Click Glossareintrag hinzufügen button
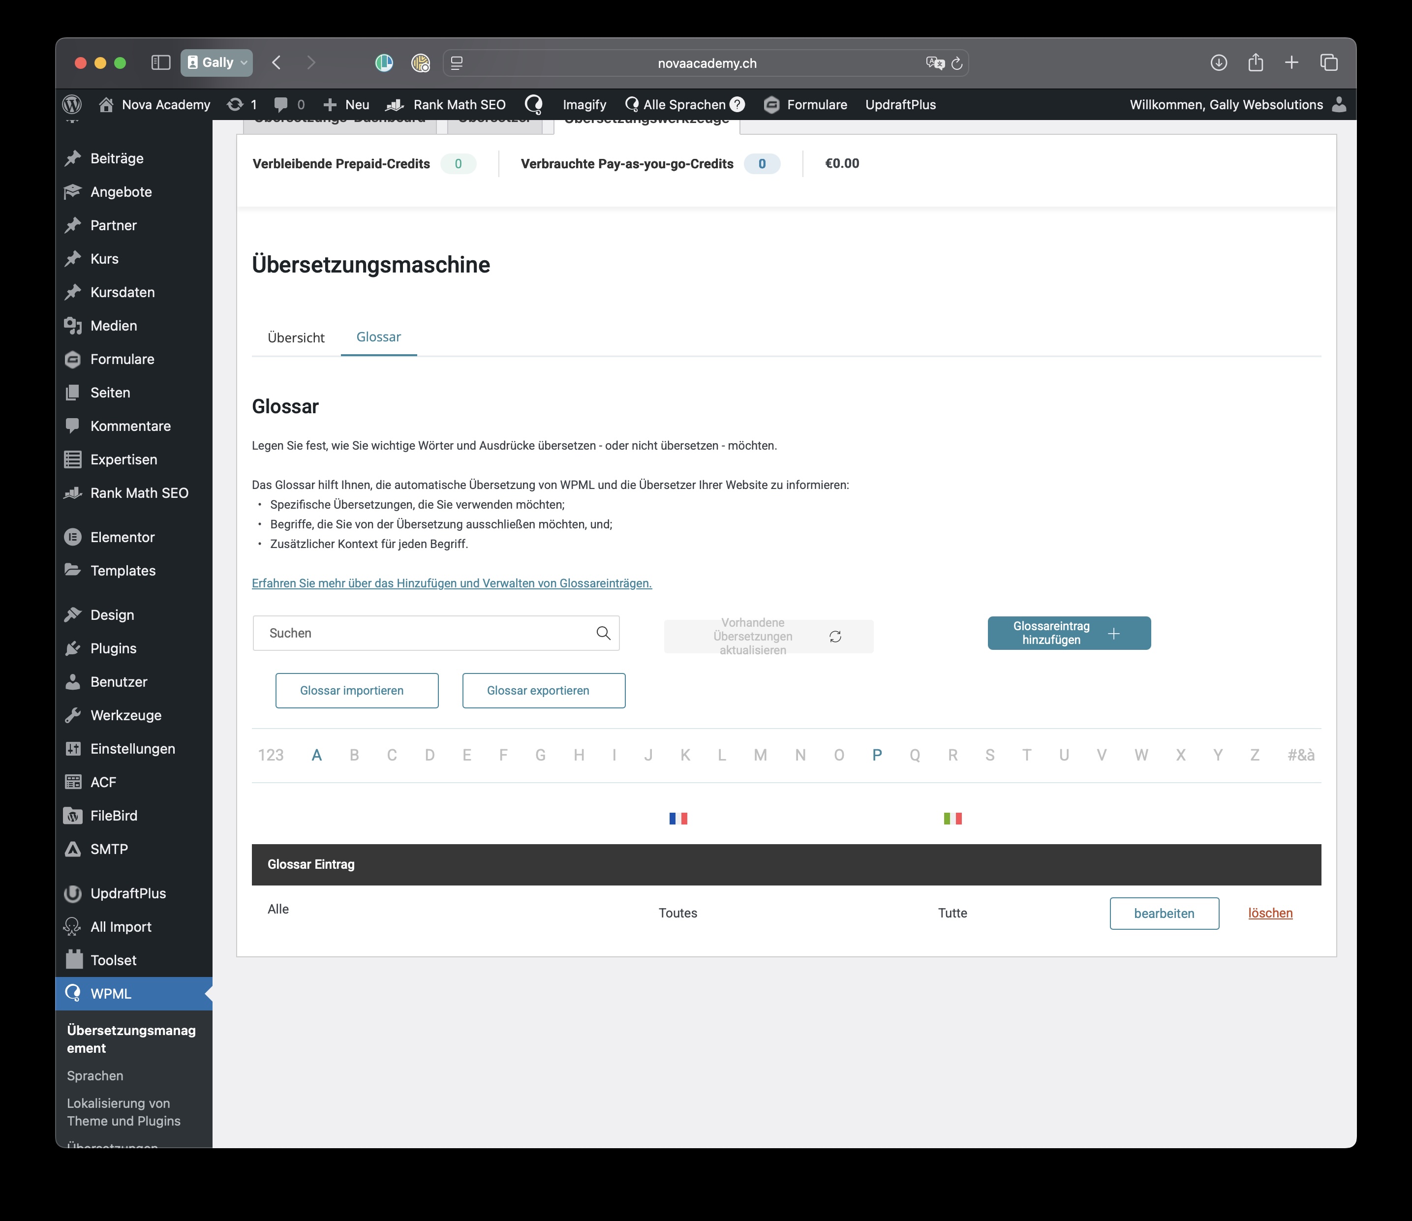1412x1221 pixels. click(x=1069, y=633)
